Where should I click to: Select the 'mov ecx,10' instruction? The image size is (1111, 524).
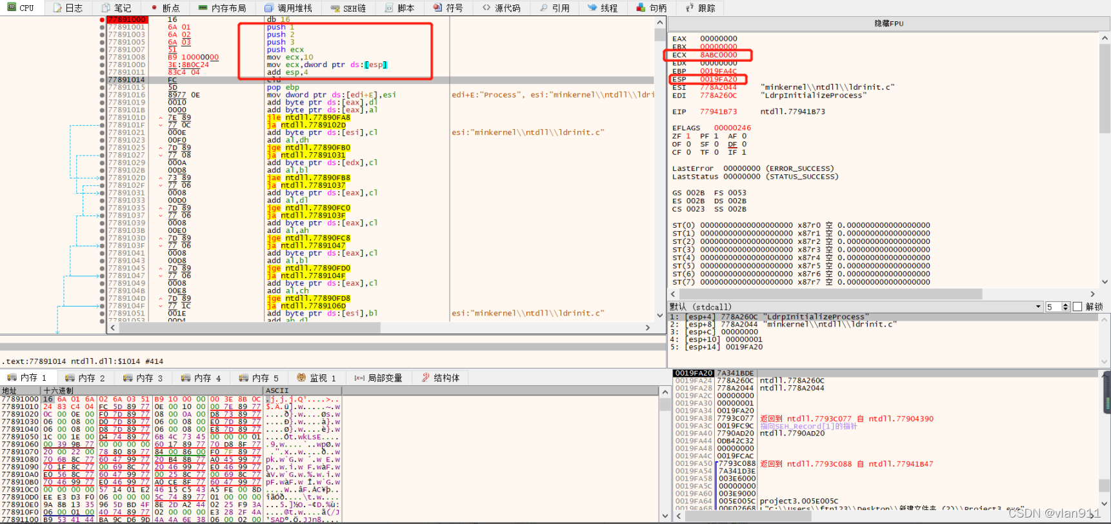pos(290,57)
